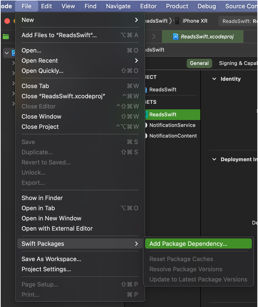Select the ReadsSwift.xcodeproj editor tab
The height and width of the screenshot is (307, 258).
[x=203, y=36]
